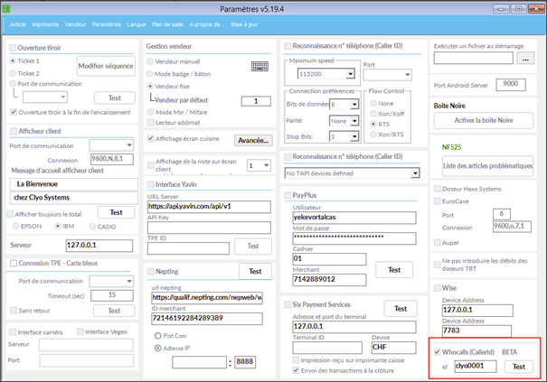Expand the Stop Bits dropdown
This screenshot has width=547, height=382.
point(354,136)
